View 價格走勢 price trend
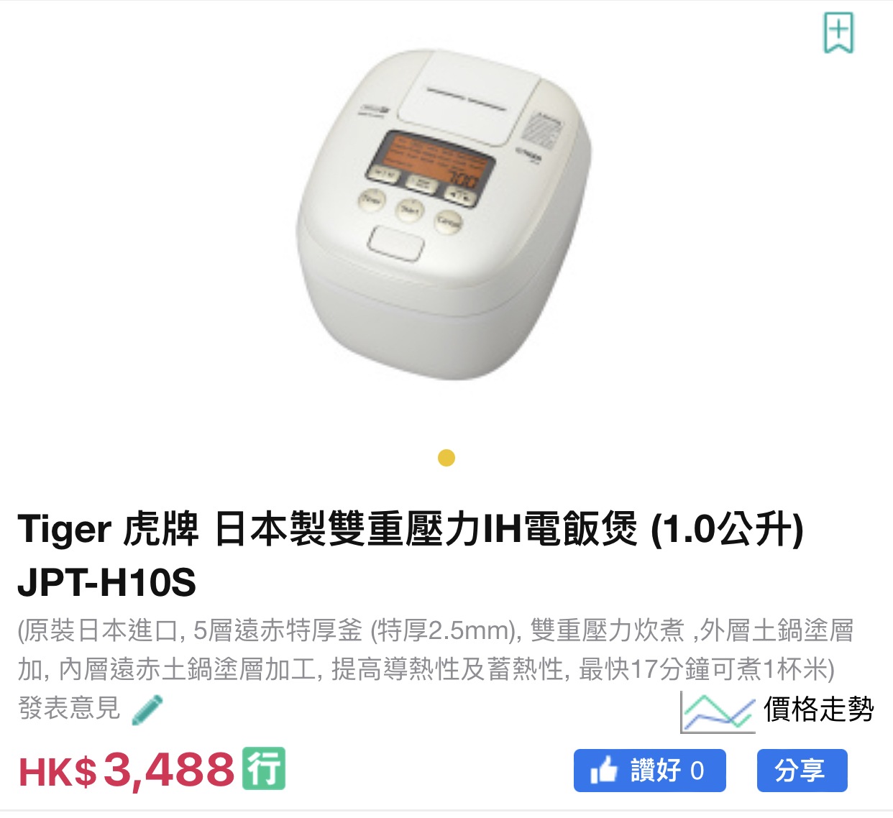The width and height of the screenshot is (893, 818). point(819,709)
